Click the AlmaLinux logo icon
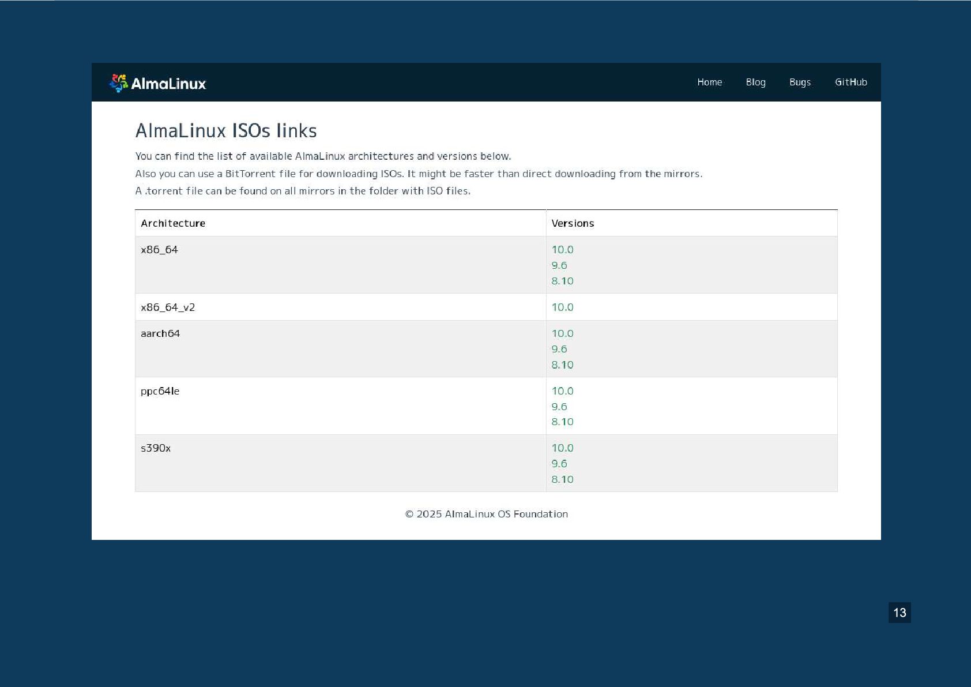Viewport: 971px width, 687px height. 118,83
